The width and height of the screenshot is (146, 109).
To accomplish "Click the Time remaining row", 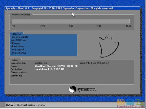I will pos(18,53).
